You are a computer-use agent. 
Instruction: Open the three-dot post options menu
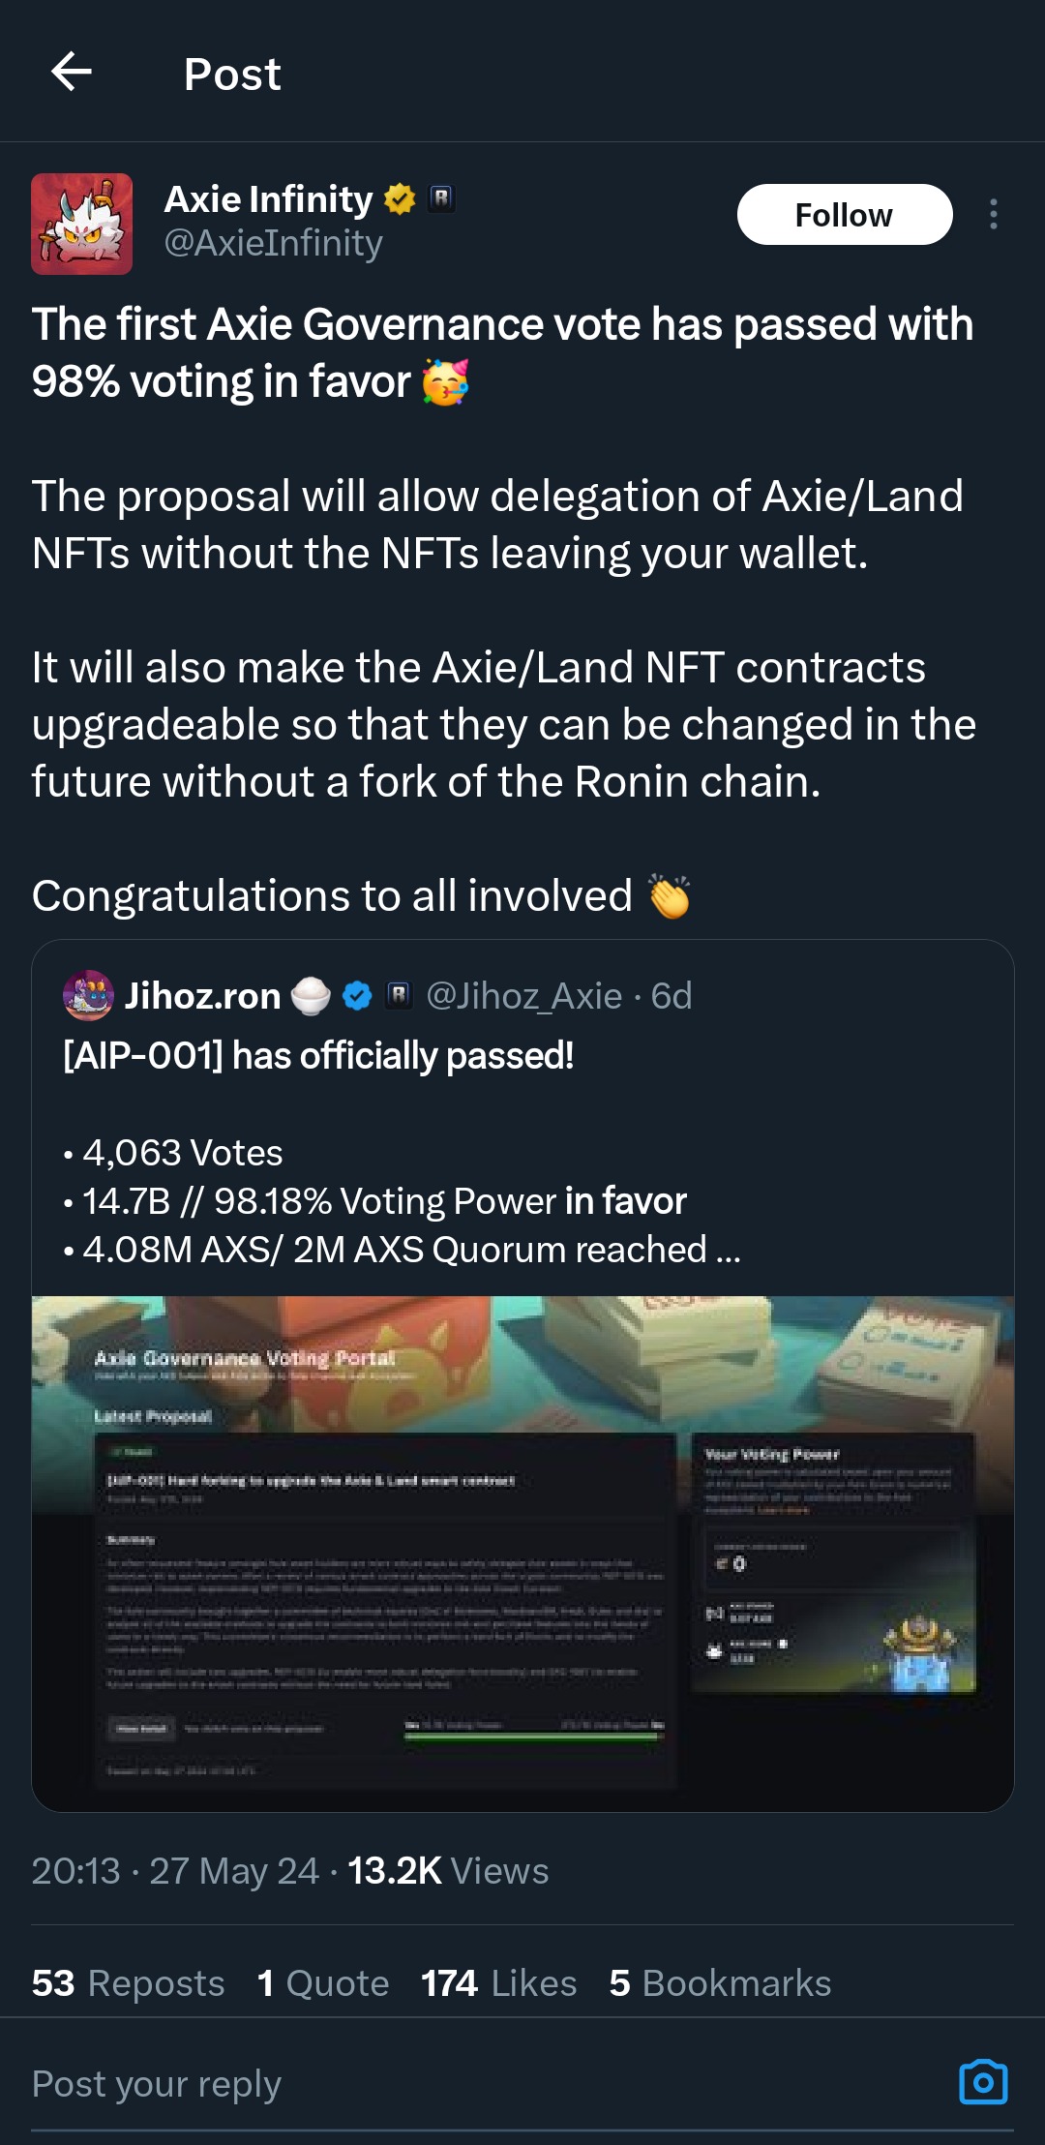coord(993,214)
